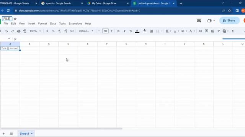Open filter views dropdown
The image size is (245, 137).
click(x=225, y=31)
